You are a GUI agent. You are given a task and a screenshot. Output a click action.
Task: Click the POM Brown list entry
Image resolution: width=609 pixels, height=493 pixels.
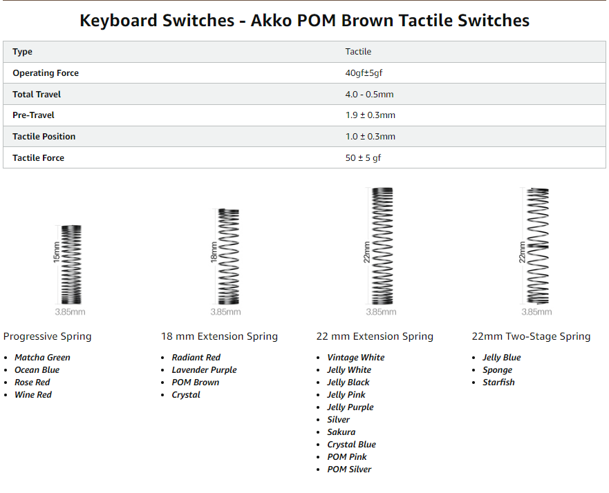point(196,382)
